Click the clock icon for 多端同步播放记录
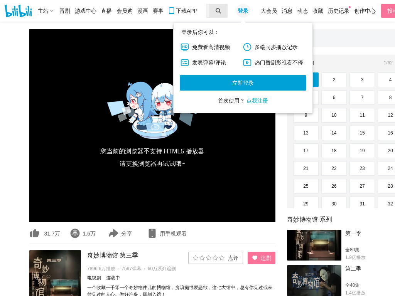 [x=247, y=47]
